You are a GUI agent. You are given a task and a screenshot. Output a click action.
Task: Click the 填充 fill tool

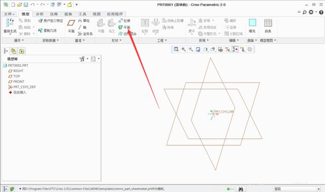click(252, 26)
